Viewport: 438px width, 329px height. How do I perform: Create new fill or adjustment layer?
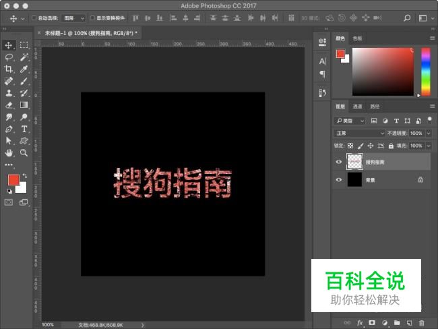pos(385,323)
